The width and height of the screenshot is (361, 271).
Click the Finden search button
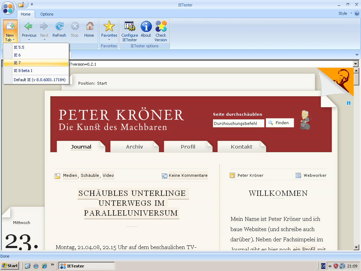[x=280, y=123]
